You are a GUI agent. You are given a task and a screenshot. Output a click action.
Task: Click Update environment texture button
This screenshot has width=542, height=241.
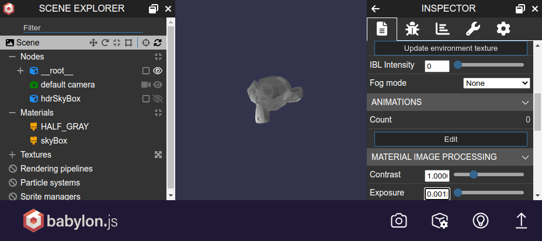click(451, 48)
